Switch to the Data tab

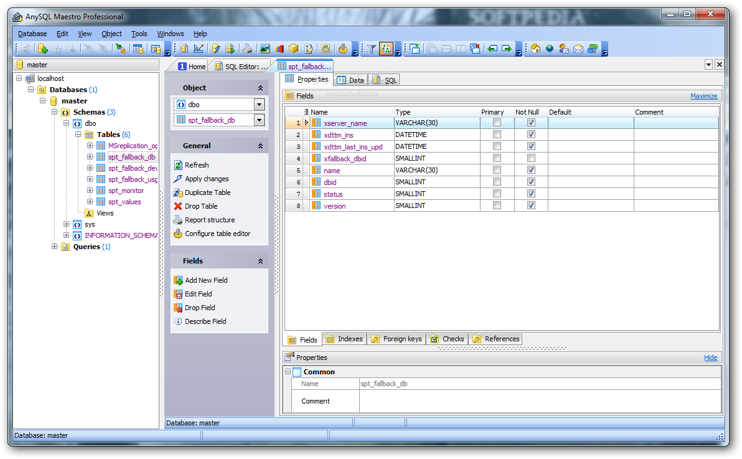pos(351,80)
